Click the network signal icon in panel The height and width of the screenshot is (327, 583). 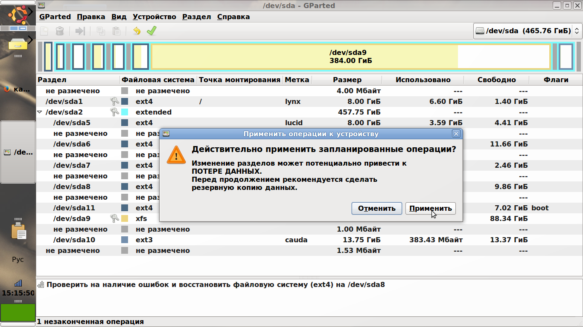click(18, 283)
